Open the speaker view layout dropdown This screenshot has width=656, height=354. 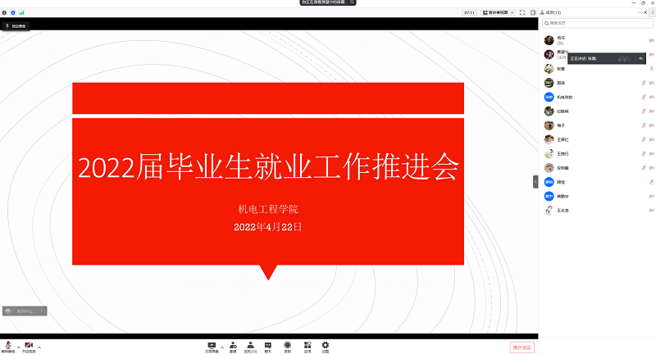[x=497, y=13]
